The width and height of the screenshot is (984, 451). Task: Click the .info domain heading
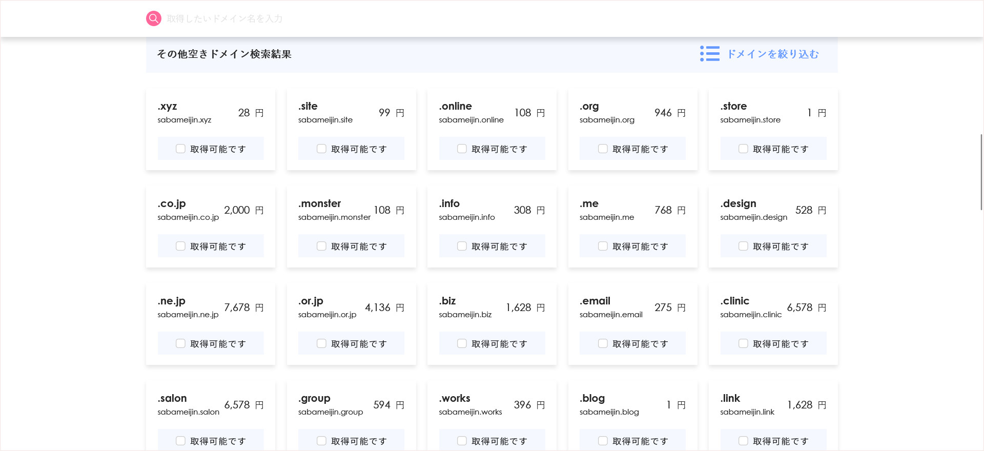pos(449,203)
